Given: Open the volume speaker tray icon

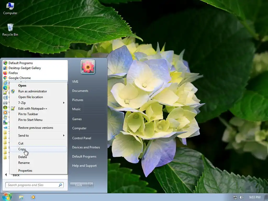Looking at the screenshot, I should [242, 197].
